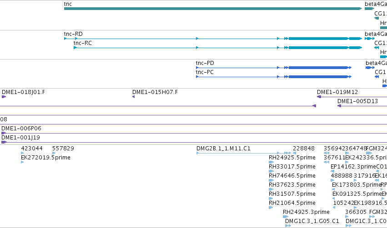Click the DME1-005D13 arrowhead
Viewport: 387px width, 228px height.
click(339, 106)
